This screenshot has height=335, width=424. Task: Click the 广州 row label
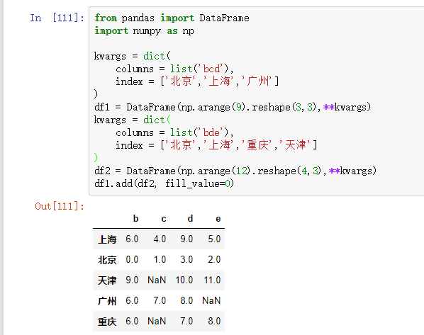(x=107, y=301)
